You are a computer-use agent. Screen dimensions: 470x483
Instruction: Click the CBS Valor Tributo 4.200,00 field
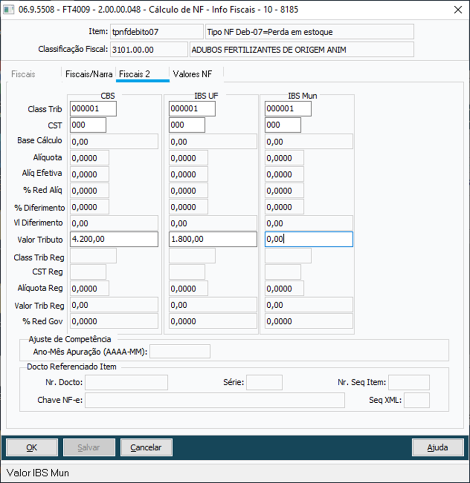[114, 239]
